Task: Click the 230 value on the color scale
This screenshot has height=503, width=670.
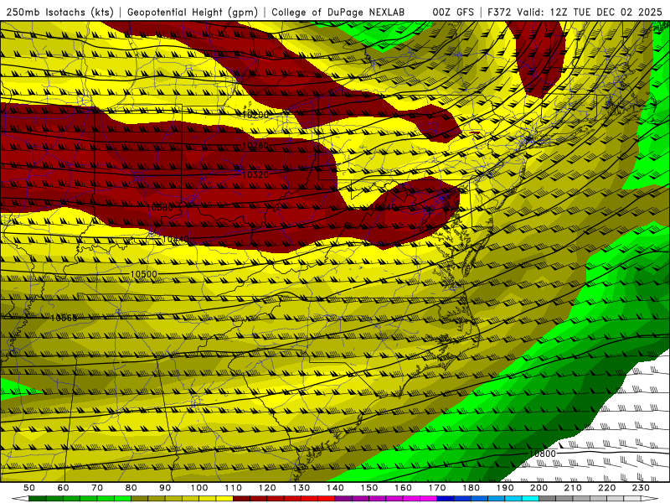Action: pos(641,488)
